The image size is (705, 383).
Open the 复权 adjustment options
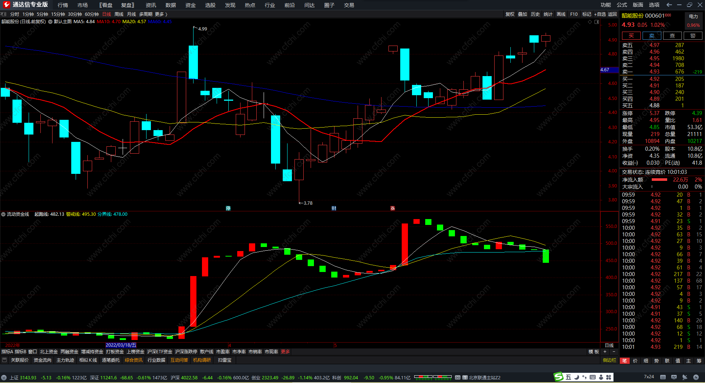510,14
